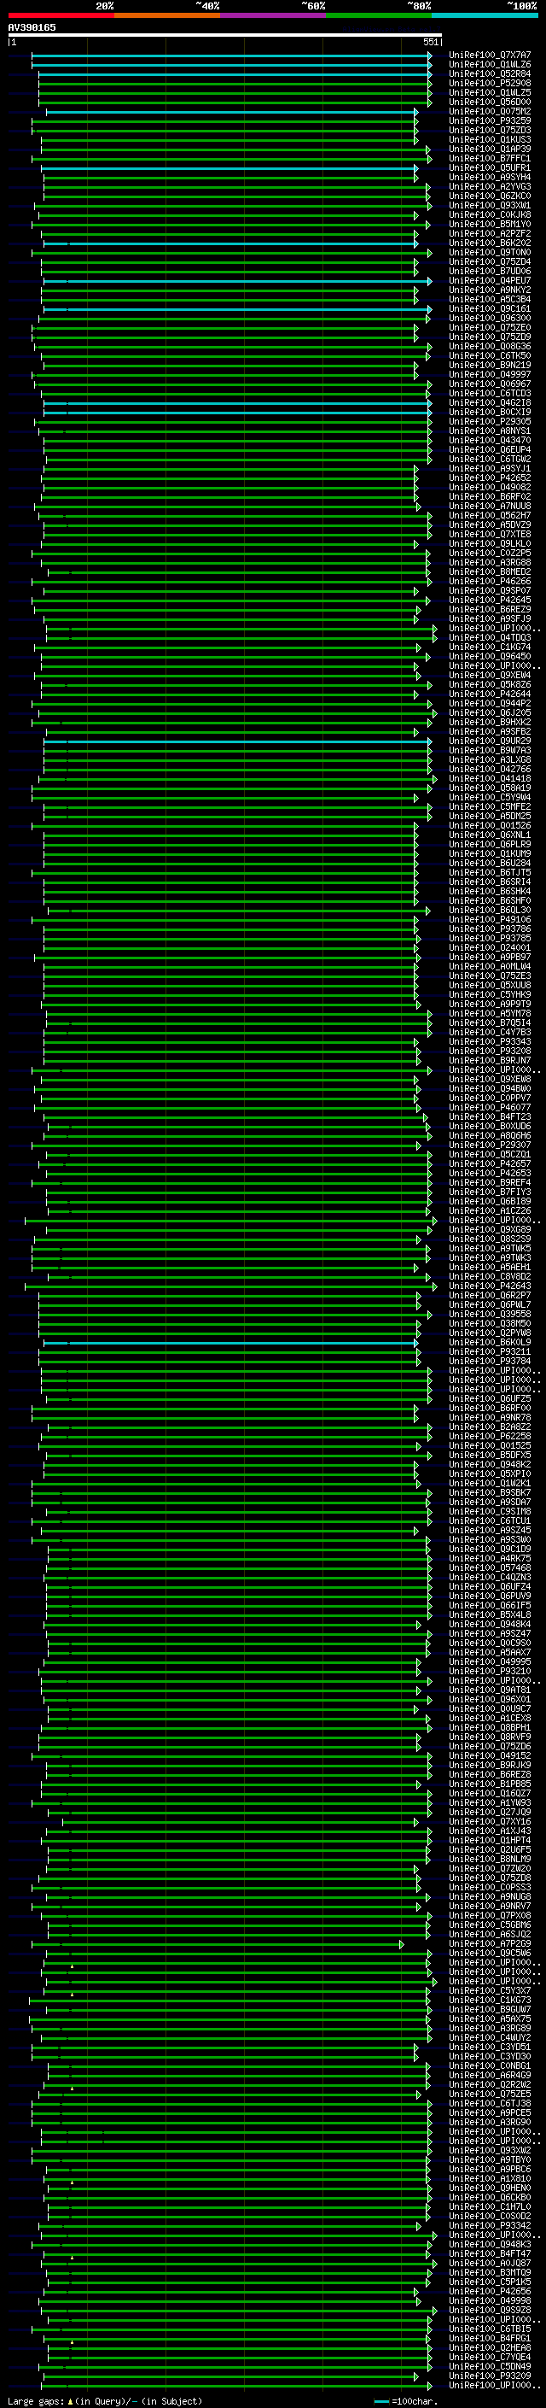
Task: Click UniRef100_Q39558 label
Action: [490, 1314]
